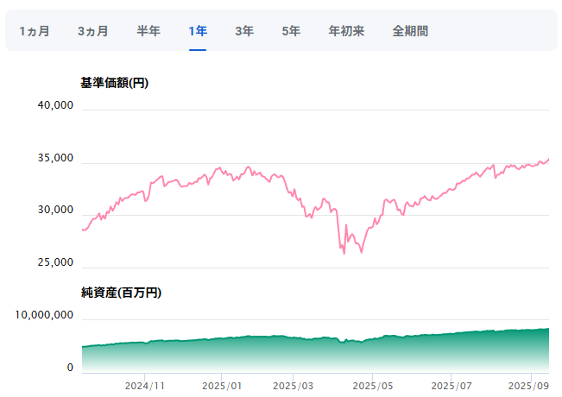This screenshot has width=562, height=397.
Task: Click the 35,000 y-axis label
Action: (56, 159)
